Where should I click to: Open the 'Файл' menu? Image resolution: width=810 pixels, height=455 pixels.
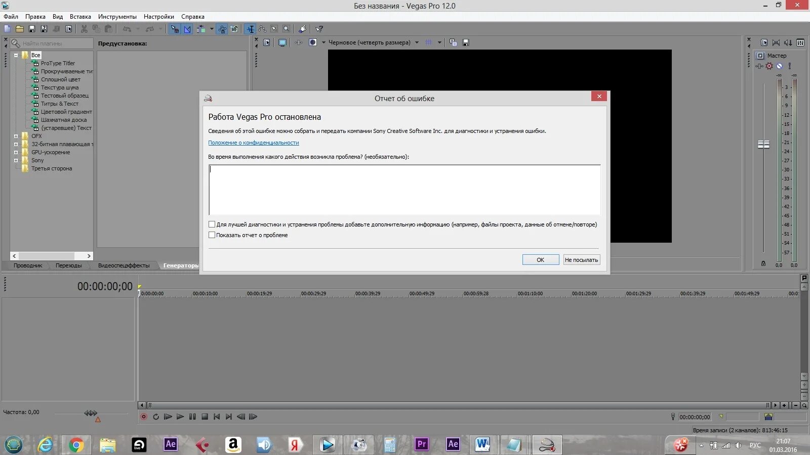(11, 17)
